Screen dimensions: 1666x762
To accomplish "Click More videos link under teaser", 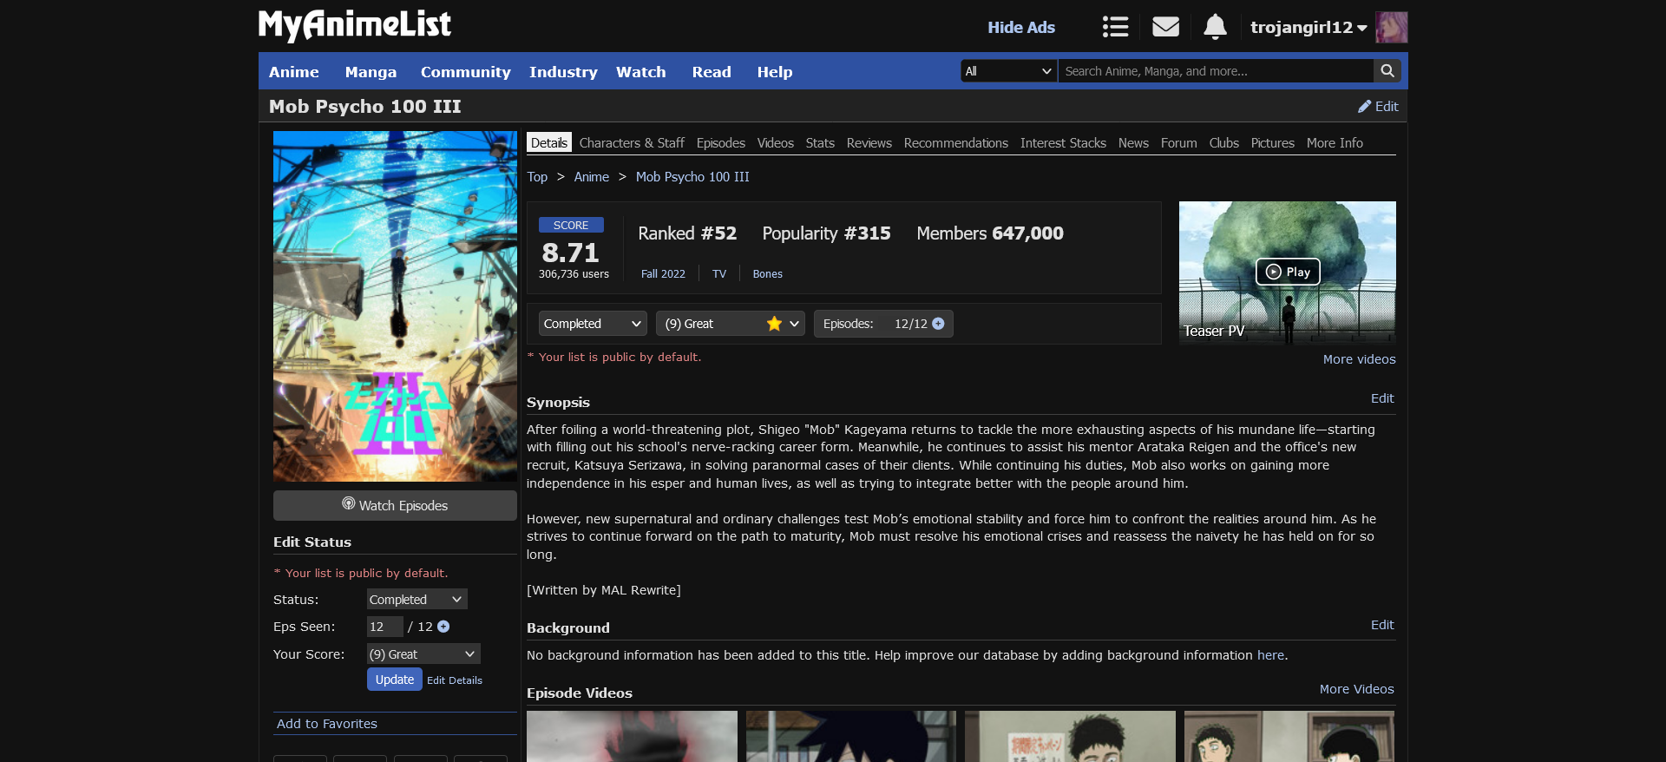I will coord(1359,359).
